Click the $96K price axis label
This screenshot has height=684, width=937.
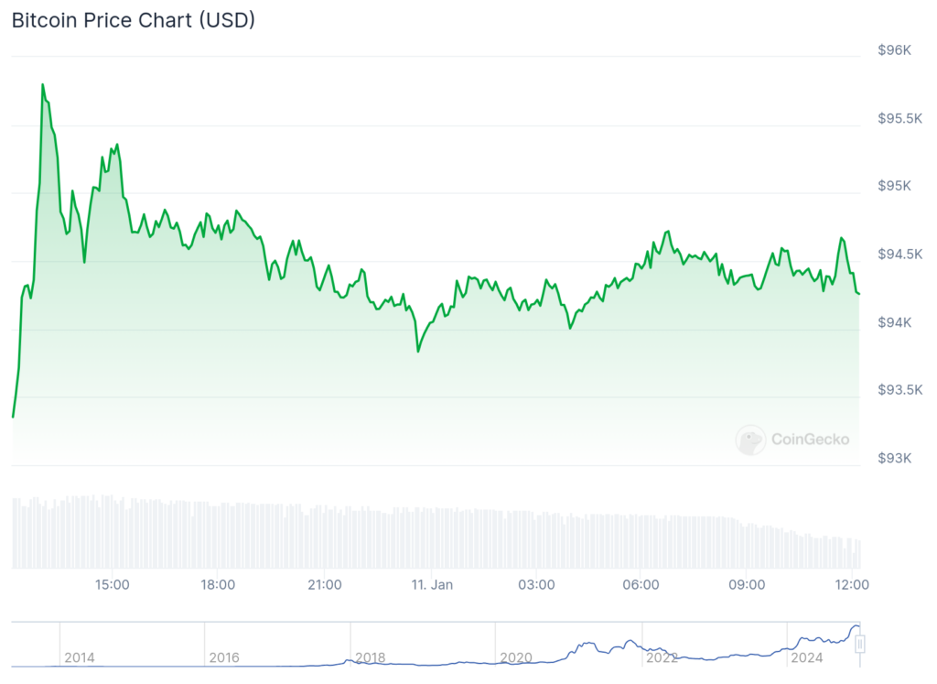click(x=894, y=50)
